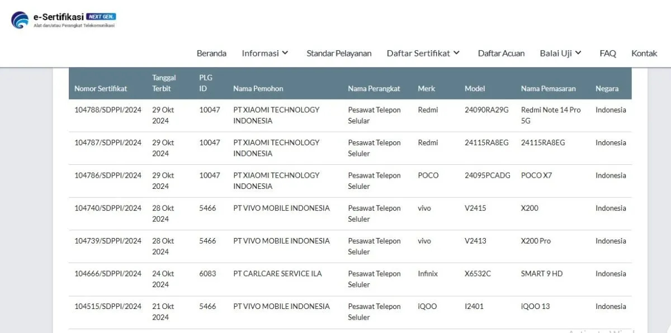Expand the Informasi dropdown menu
671x333 pixels.
[265, 53]
